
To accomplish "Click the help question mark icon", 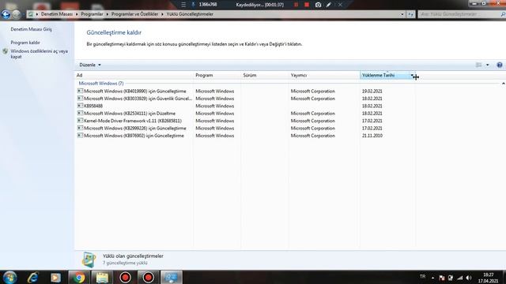I will pos(500,65).
